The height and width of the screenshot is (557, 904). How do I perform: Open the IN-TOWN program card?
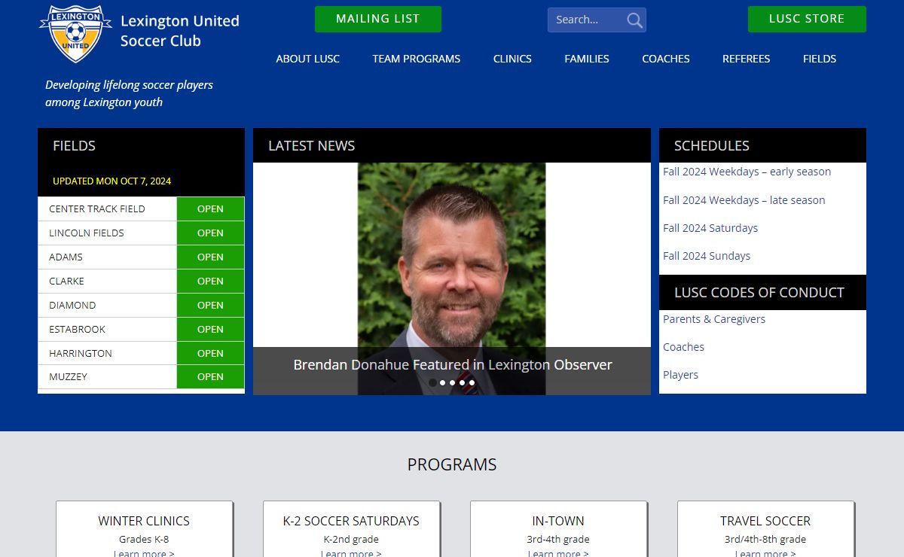tap(558, 530)
